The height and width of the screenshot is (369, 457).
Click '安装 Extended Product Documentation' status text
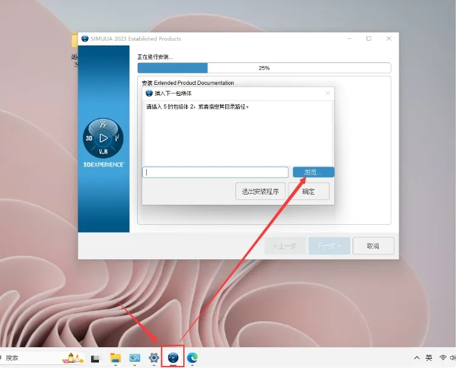pos(188,83)
